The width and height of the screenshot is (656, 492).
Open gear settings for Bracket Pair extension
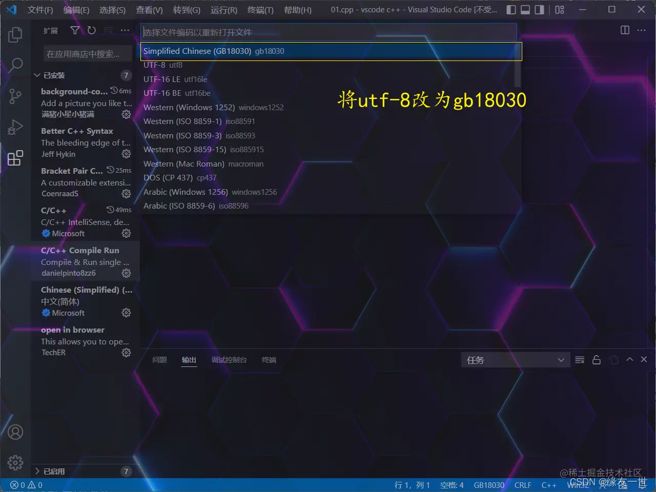pos(126,194)
